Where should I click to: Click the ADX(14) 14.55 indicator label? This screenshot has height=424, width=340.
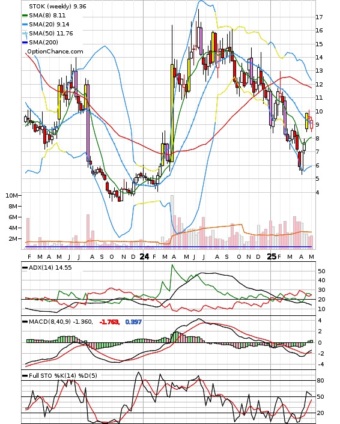click(50, 267)
